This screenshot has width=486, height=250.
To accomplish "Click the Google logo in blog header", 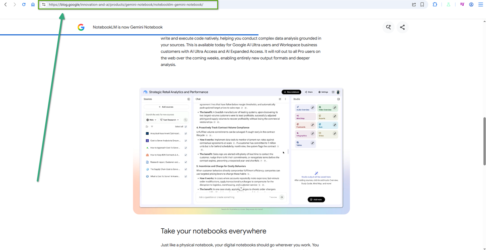I will click(x=81, y=27).
